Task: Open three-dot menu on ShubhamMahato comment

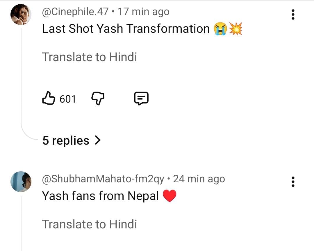Action: tap(293, 182)
